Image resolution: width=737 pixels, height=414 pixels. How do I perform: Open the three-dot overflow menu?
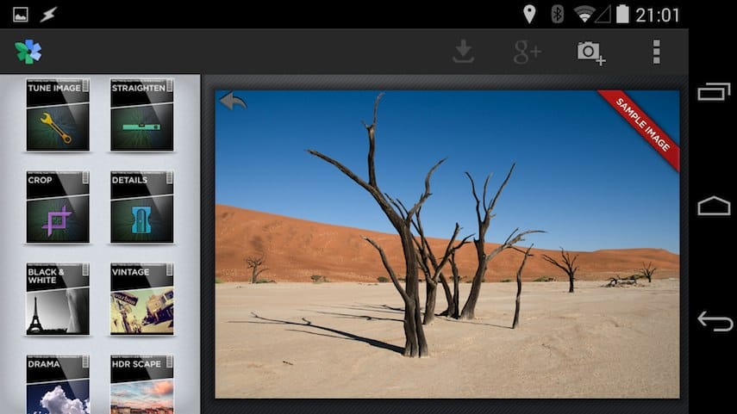[657, 52]
